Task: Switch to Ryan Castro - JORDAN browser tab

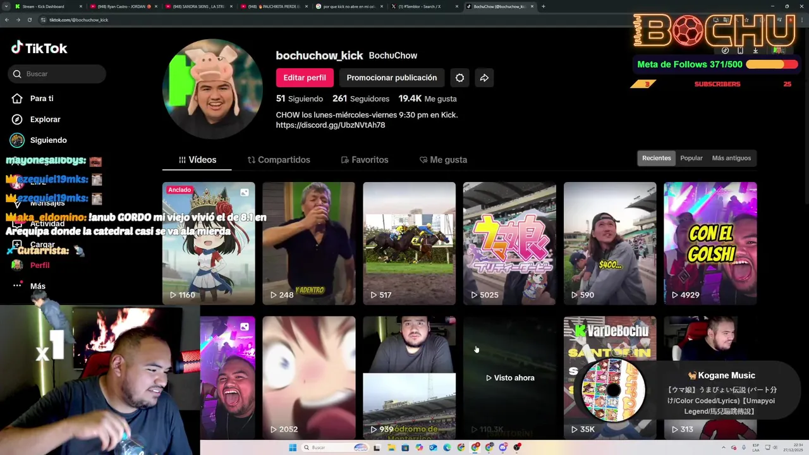Action: 123,6
